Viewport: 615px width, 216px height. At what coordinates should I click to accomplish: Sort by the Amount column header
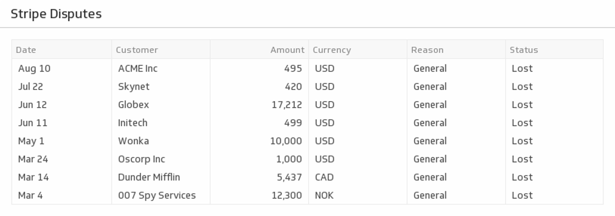pyautogui.click(x=287, y=50)
